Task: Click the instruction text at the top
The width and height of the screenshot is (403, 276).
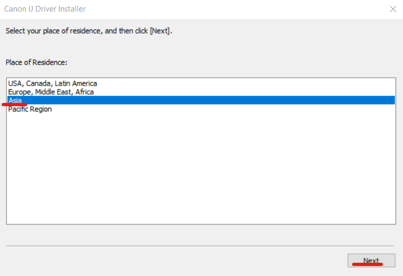Action: (89, 31)
